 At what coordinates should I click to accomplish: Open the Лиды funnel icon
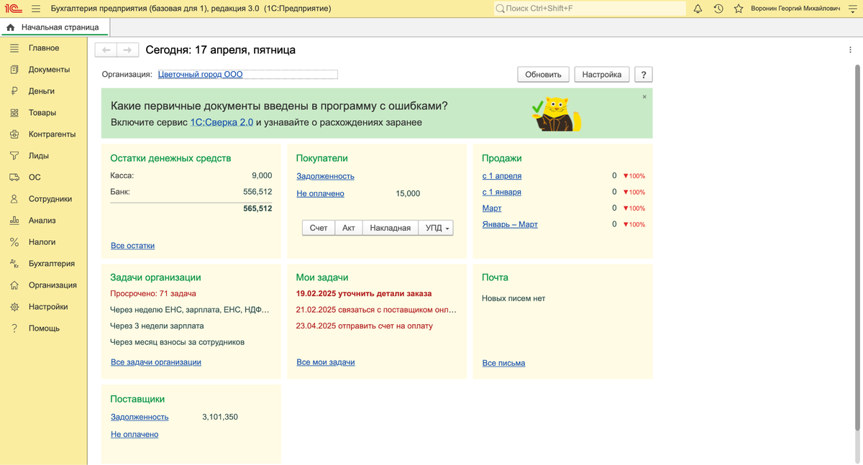click(x=14, y=156)
